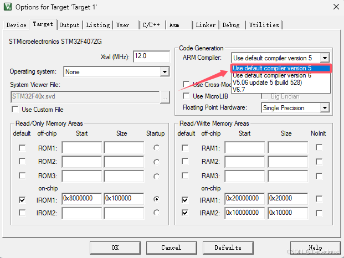Select the ROM2 Startup radio button
This screenshot has height=258, width=344.
point(156,162)
